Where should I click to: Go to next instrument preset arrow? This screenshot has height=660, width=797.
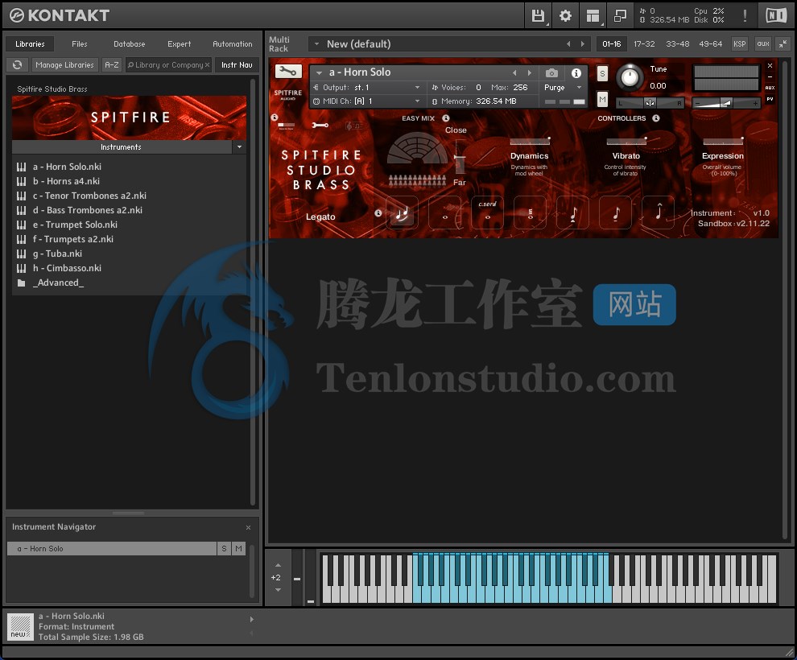[529, 73]
